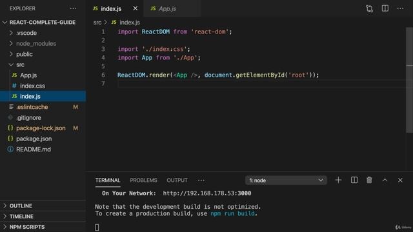Screen dimensions: 413x232
Task: Open the 1: node terminal dropdown
Action: 286,180
